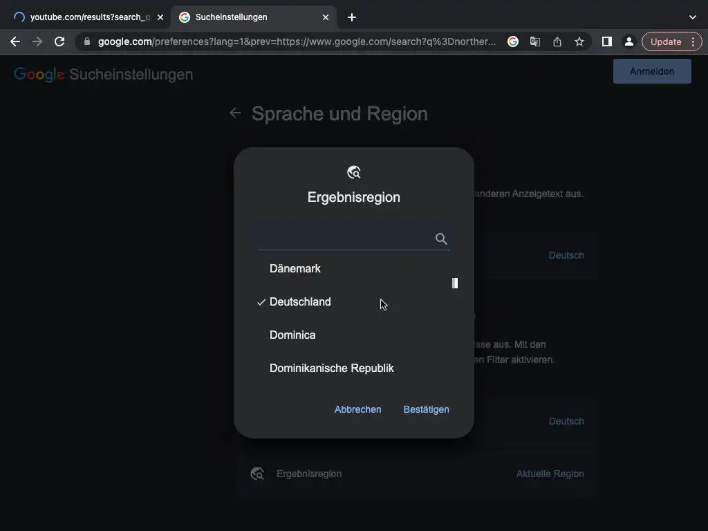The width and height of the screenshot is (708, 531).
Task: Click the Google account icon in address bar
Action: point(513,41)
